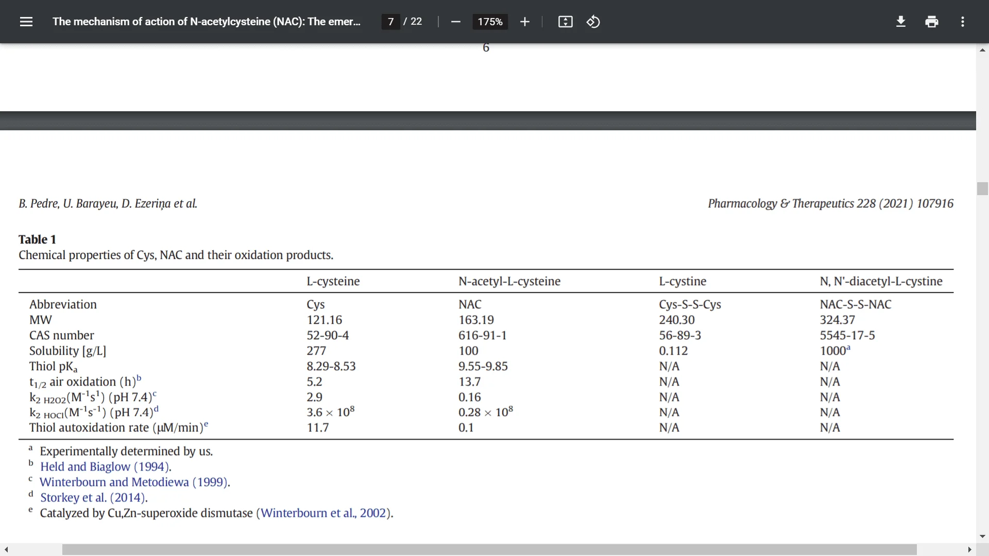
Task: Click the 'Thiol pKa' row label
Action: tap(53, 367)
